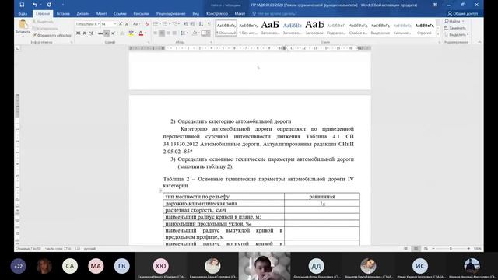The height and width of the screenshot is (280, 498).
Task: Switch to the Insert (Вставка) tab
Action: click(x=63, y=14)
